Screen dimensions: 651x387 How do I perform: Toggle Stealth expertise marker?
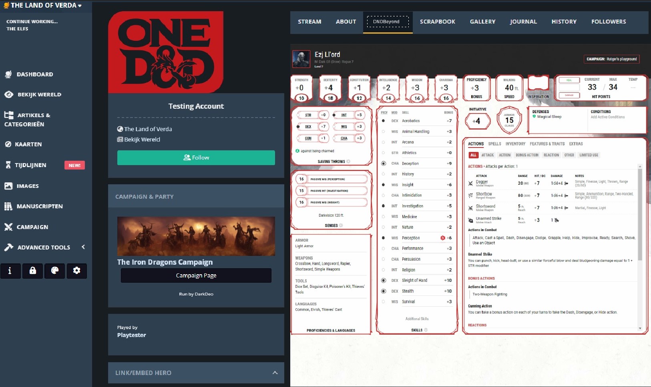click(x=383, y=291)
